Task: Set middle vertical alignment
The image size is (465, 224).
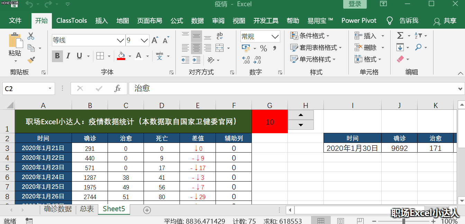Action: [x=197, y=36]
